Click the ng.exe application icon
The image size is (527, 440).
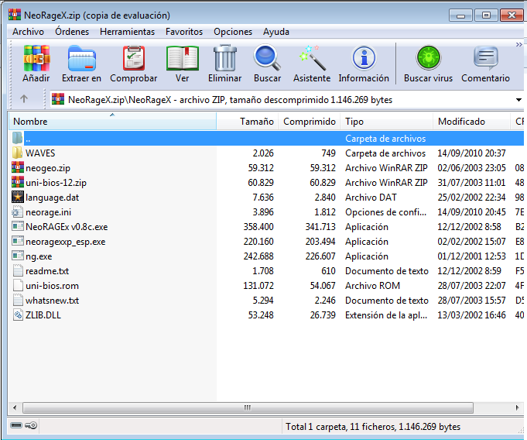click(18, 256)
